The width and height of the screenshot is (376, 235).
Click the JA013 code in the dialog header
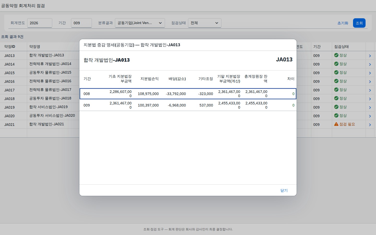pos(284,60)
